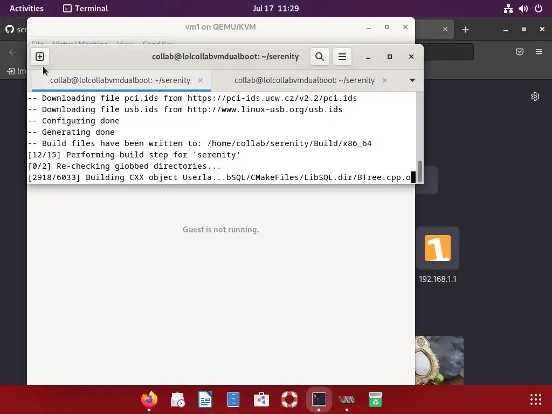
Task: Click the 'Build files have been written' line
Action: coord(199,143)
